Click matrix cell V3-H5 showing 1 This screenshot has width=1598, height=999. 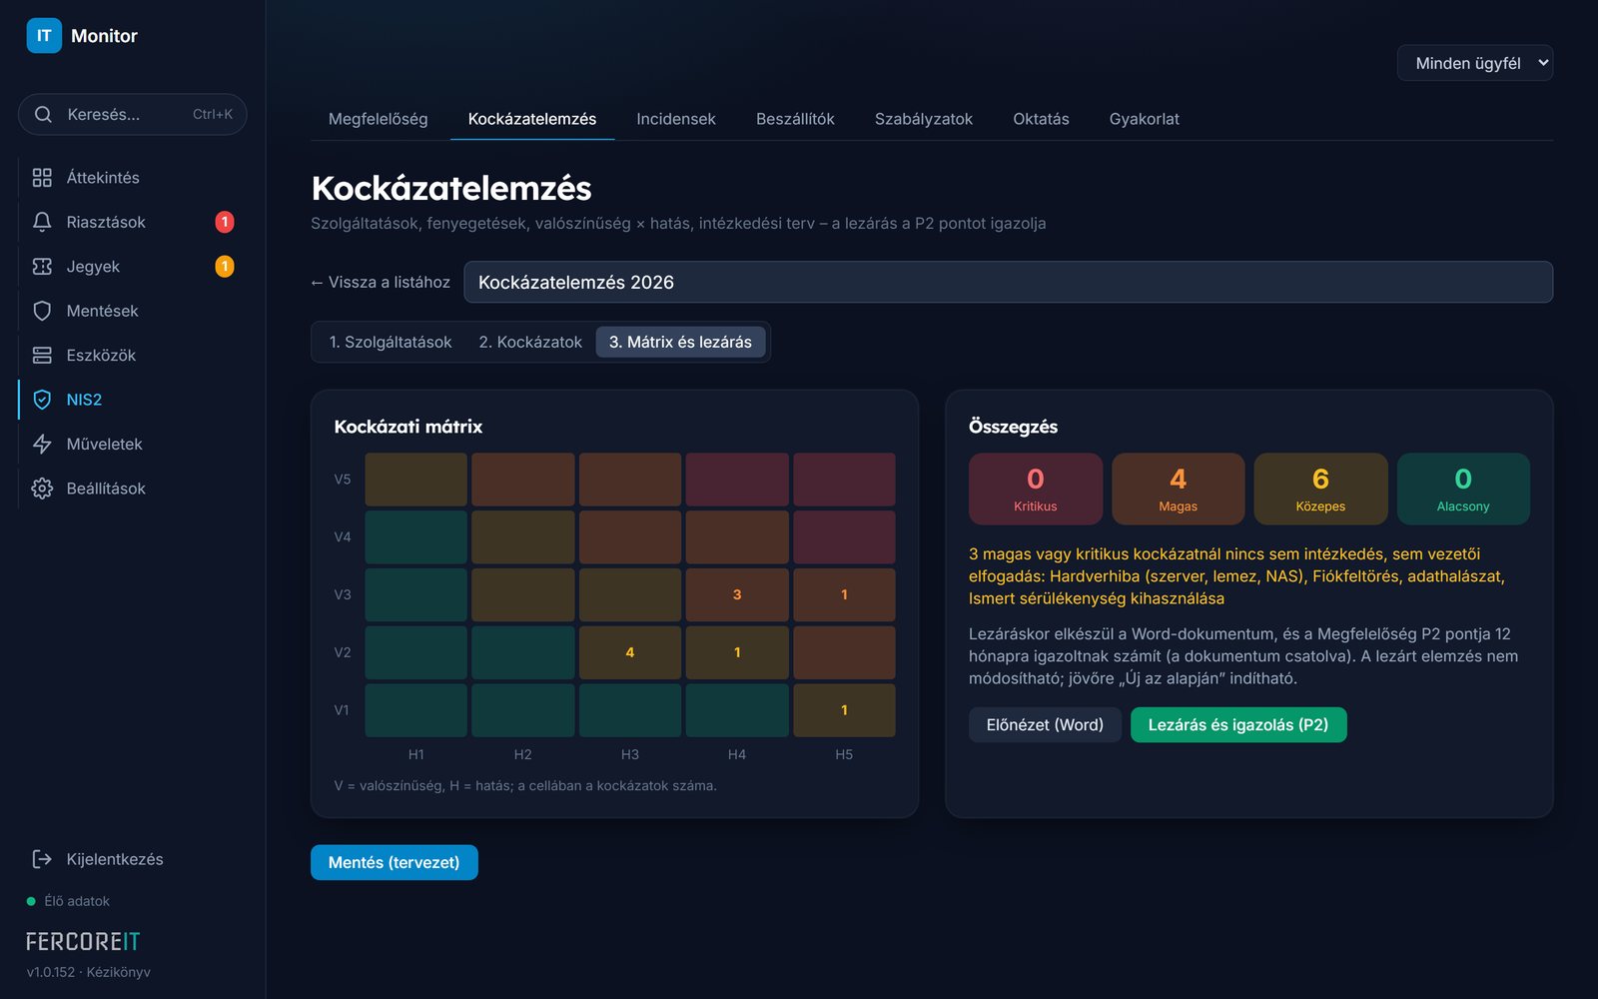coord(844,594)
